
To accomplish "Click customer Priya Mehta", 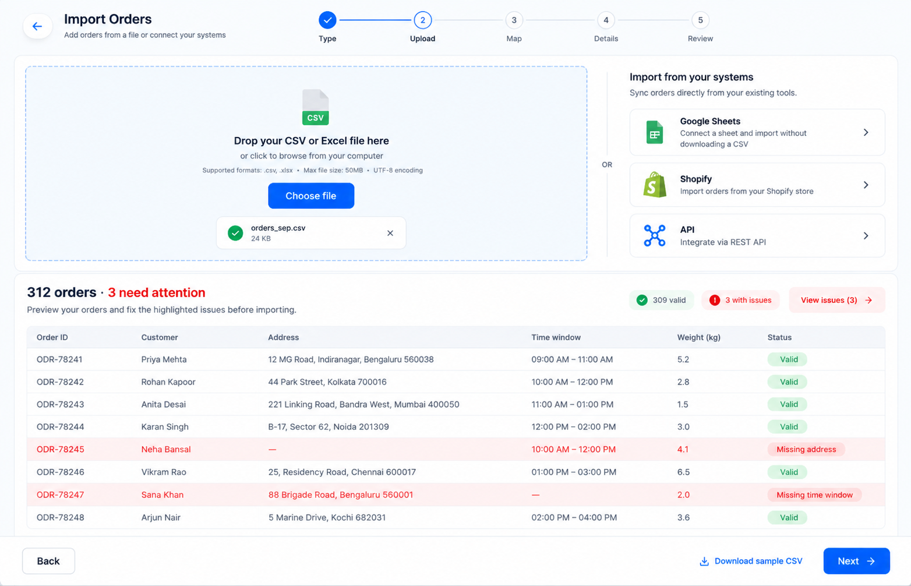I will (x=164, y=359).
